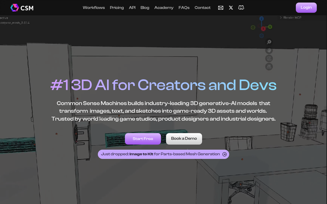Open the Image to Kit announcement banner

[163, 154]
